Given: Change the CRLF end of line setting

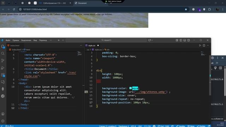Looking at the screenshot, I should pyautogui.click(x=140, y=126).
